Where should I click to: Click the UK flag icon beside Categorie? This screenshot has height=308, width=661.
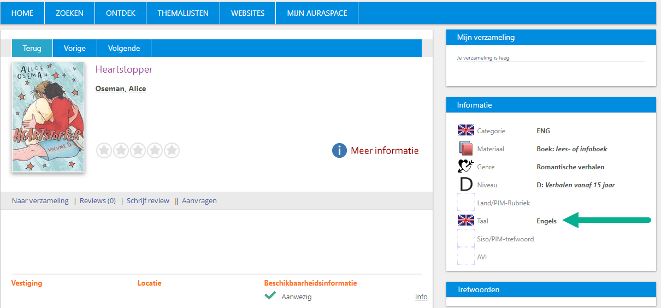(465, 131)
